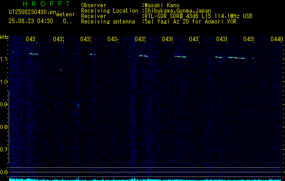Click the 0.9 kHz frequency axis label
The width and height of the screenshot is (285, 181).
4,105
